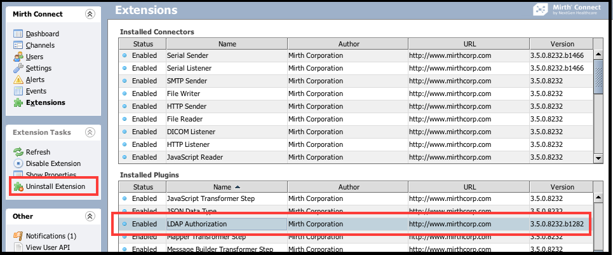
Task: Go to Channels view
Action: click(40, 45)
